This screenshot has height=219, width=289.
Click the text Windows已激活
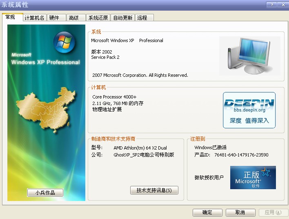coord(211,147)
